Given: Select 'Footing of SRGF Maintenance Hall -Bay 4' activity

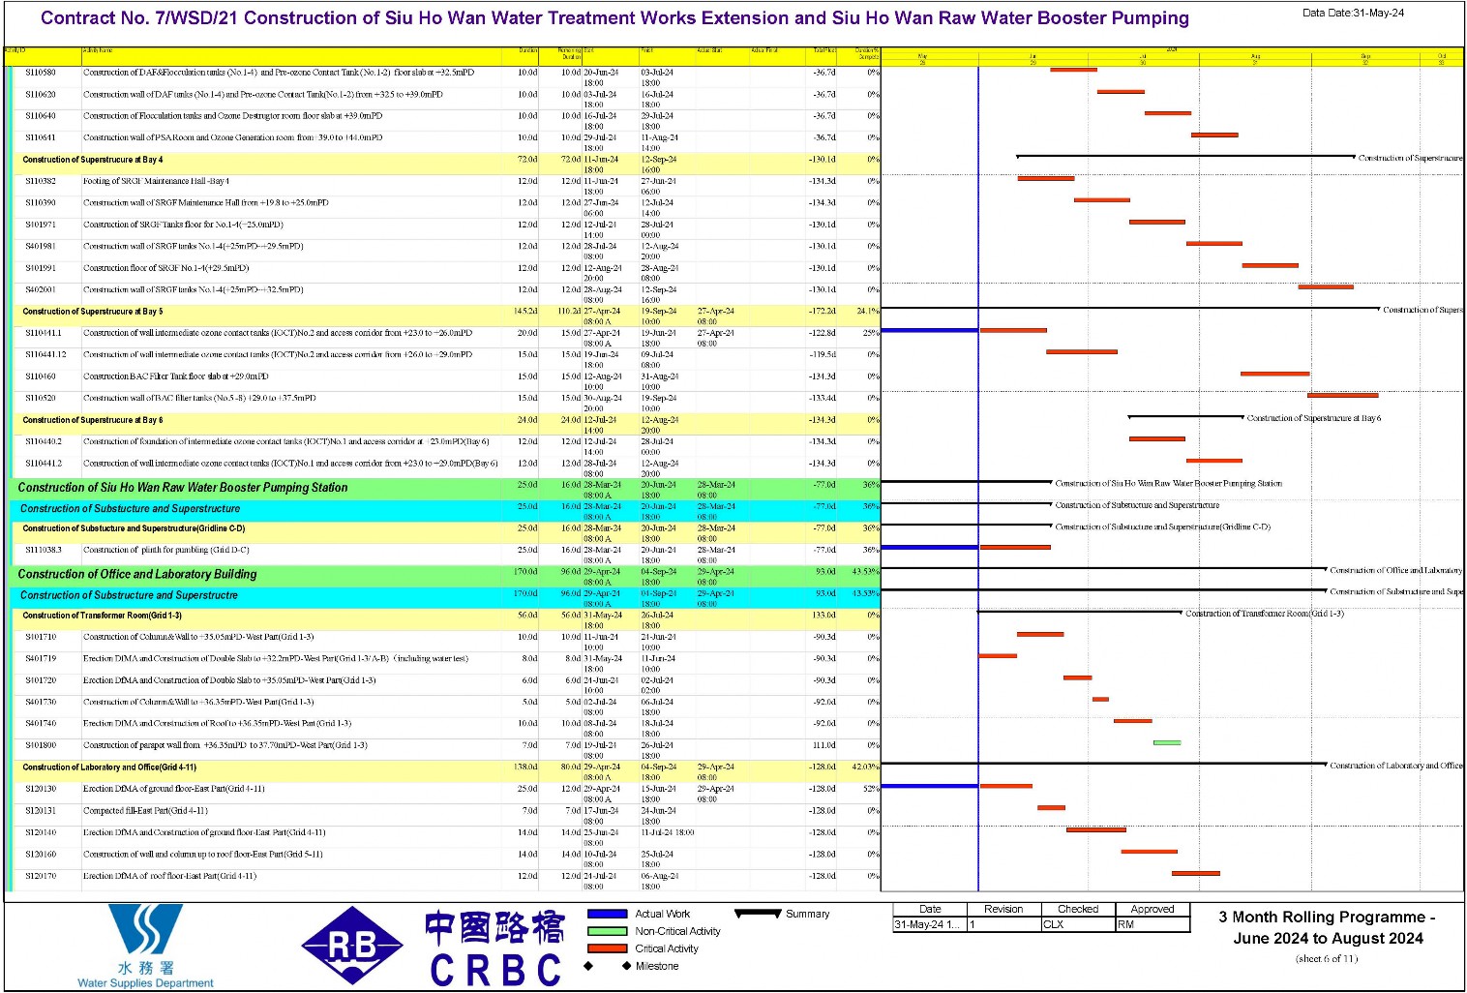Looking at the screenshot, I should 156,181.
